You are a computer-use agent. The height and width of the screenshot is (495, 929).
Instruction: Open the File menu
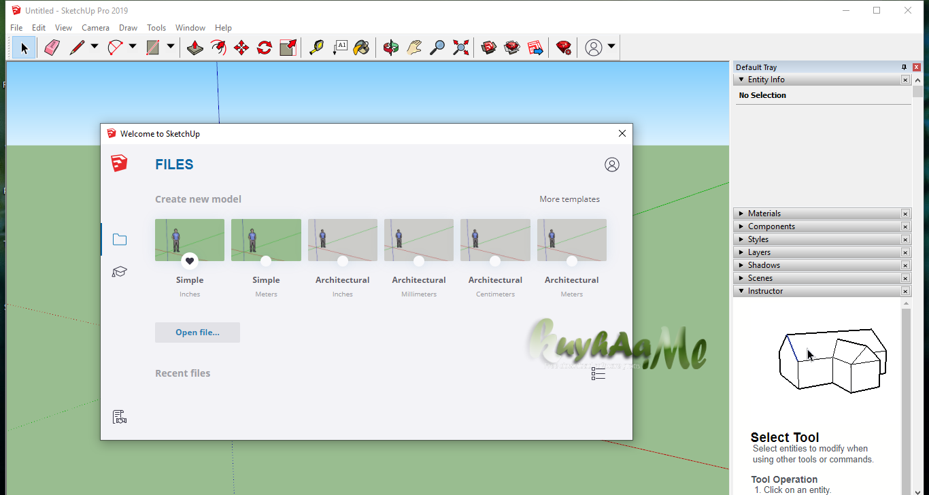[x=16, y=28]
